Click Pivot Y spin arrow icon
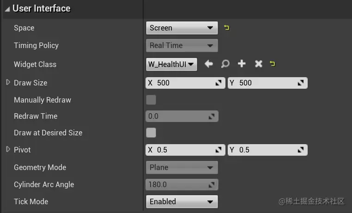The width and height of the screenshot is (352, 213). click(301, 150)
